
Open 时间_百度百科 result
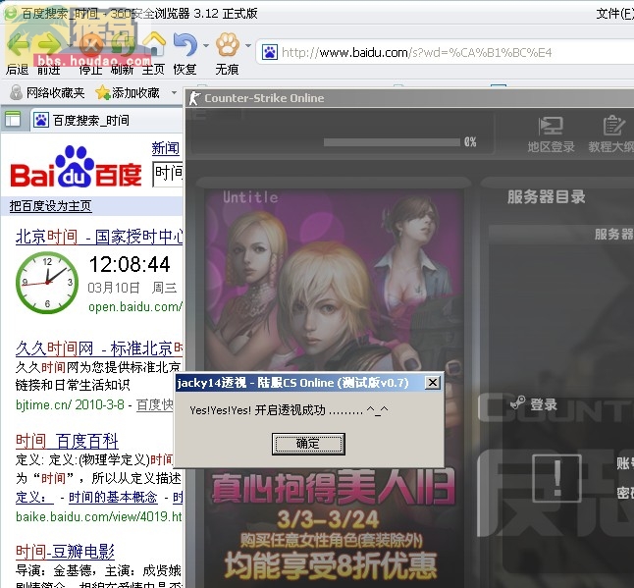(x=67, y=441)
